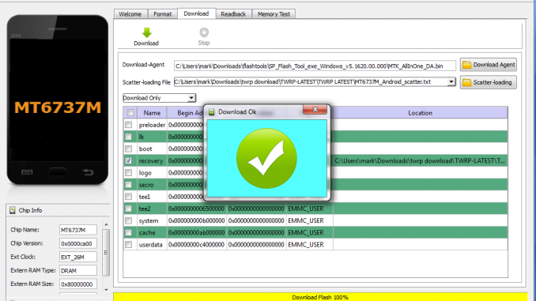Check the secro partition checkbox
The image size is (536, 301).
129,185
